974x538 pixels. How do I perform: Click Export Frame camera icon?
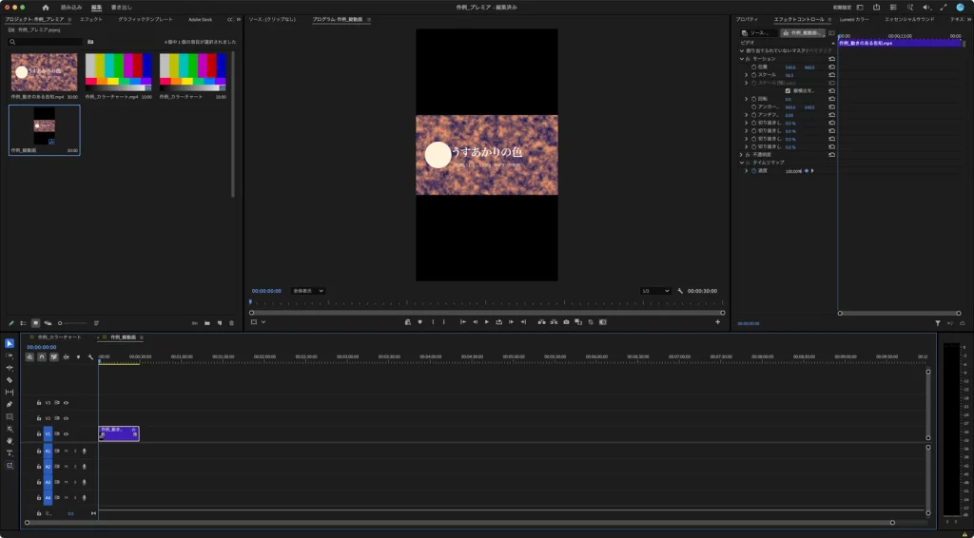[566, 322]
